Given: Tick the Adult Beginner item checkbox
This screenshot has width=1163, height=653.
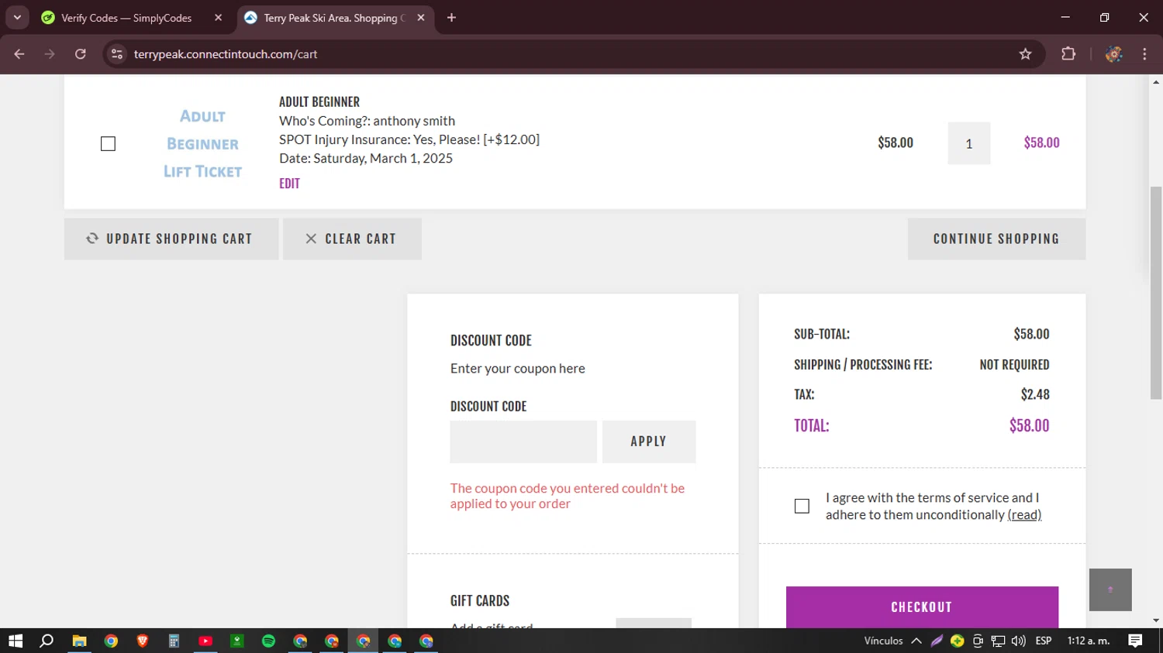Looking at the screenshot, I should click(108, 144).
